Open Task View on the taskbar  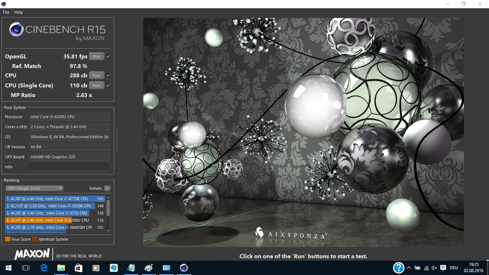point(25,268)
